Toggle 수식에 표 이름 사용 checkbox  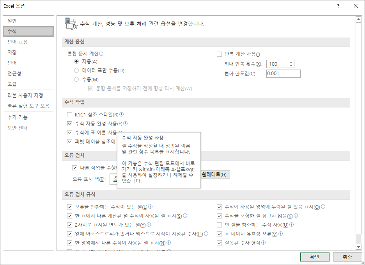pyautogui.click(x=69, y=132)
